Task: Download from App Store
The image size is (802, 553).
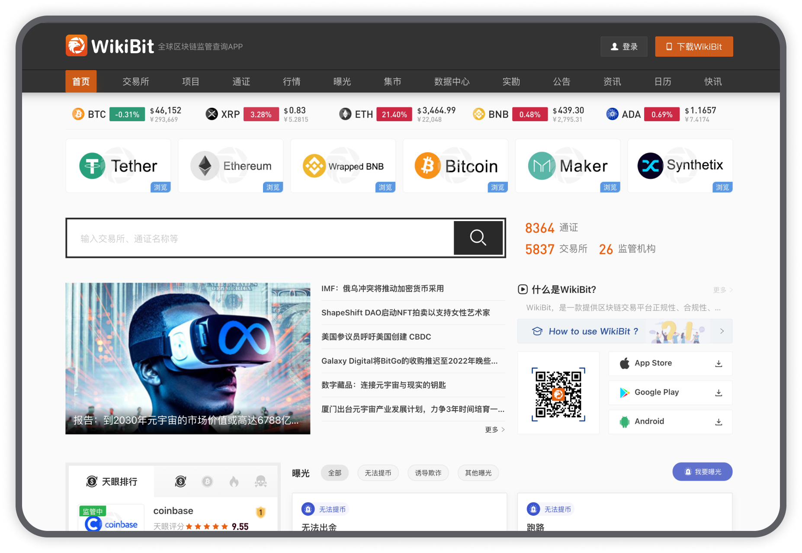Action: [x=670, y=363]
